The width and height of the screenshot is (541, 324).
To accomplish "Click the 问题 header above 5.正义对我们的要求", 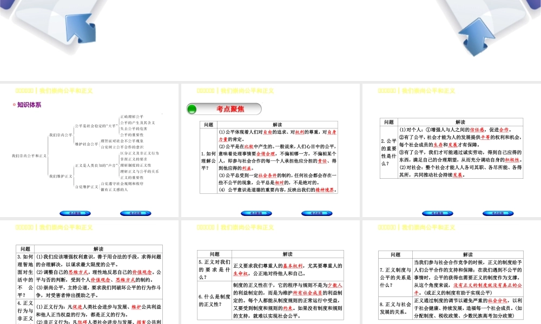I will (214, 254).
